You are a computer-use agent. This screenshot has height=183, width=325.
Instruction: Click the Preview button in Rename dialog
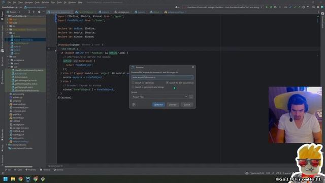click(173, 105)
